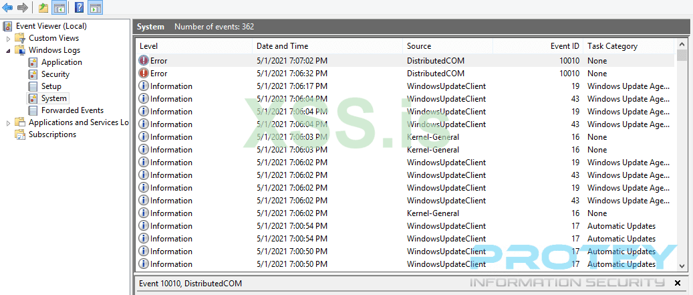Sort by the Date and Time column header
This screenshot has width=693, height=295.
327,46
